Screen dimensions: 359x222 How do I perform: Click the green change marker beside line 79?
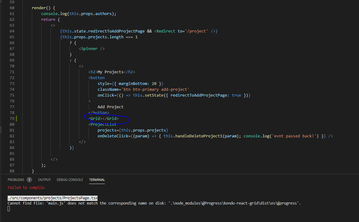click(16, 119)
